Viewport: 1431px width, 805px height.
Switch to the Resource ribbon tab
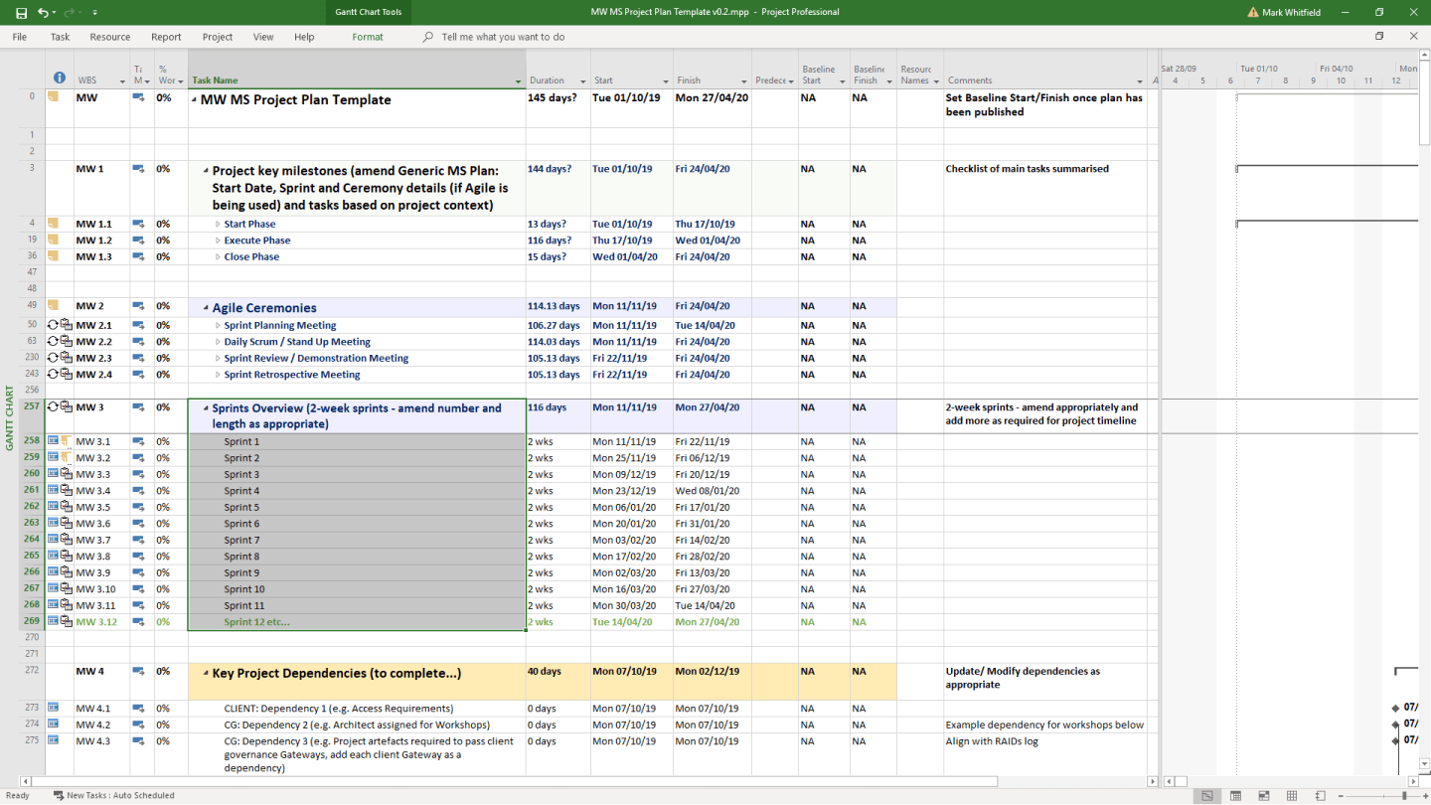pos(109,37)
